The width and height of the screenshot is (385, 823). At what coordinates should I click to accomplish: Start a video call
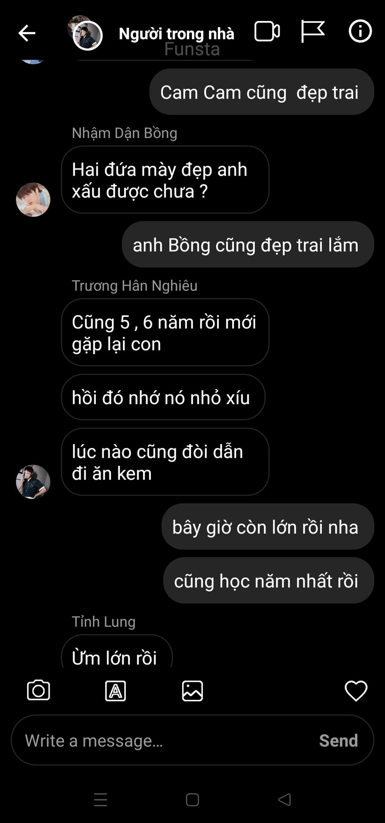point(267,31)
